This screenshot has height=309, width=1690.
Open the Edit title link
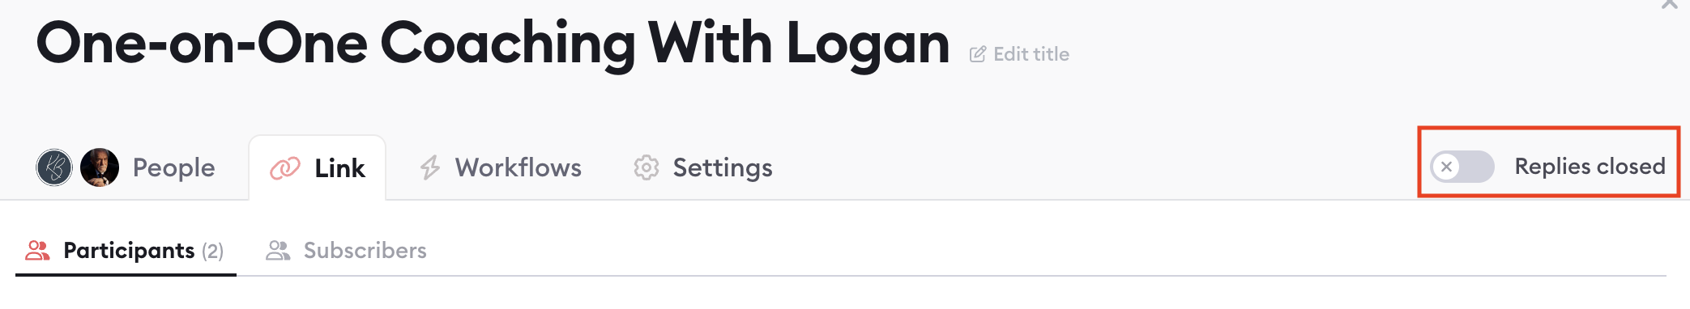[1019, 54]
